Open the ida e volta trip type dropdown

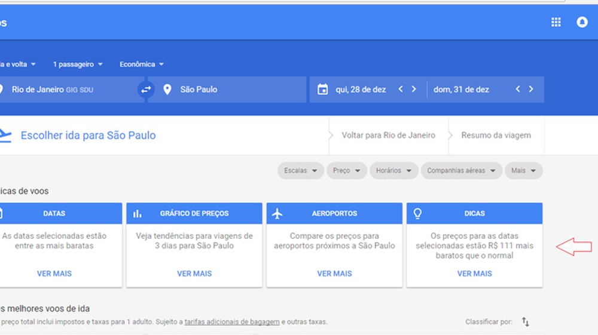[17, 64]
